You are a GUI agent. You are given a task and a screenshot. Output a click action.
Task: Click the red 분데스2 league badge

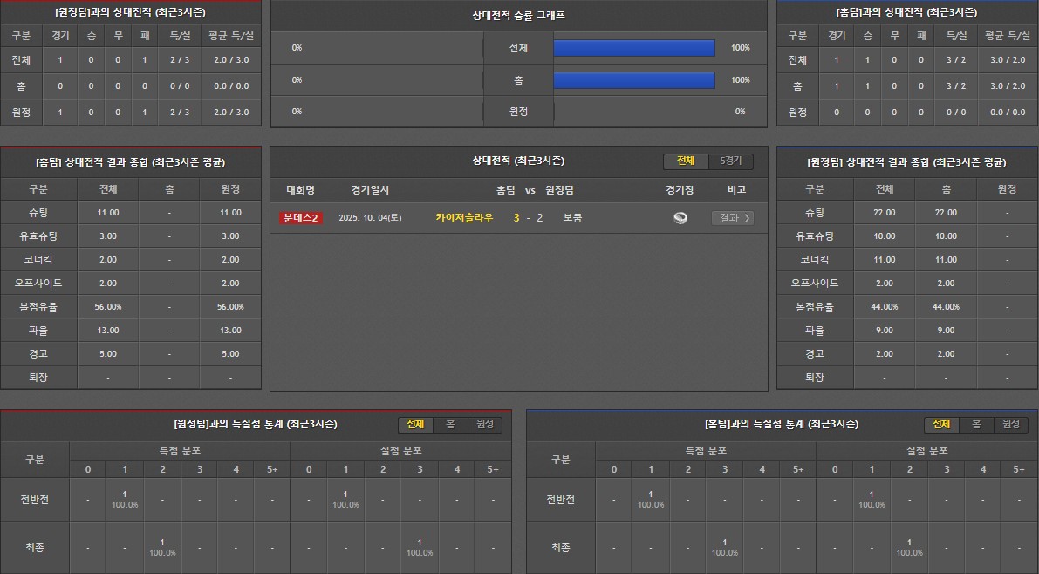pyautogui.click(x=301, y=218)
